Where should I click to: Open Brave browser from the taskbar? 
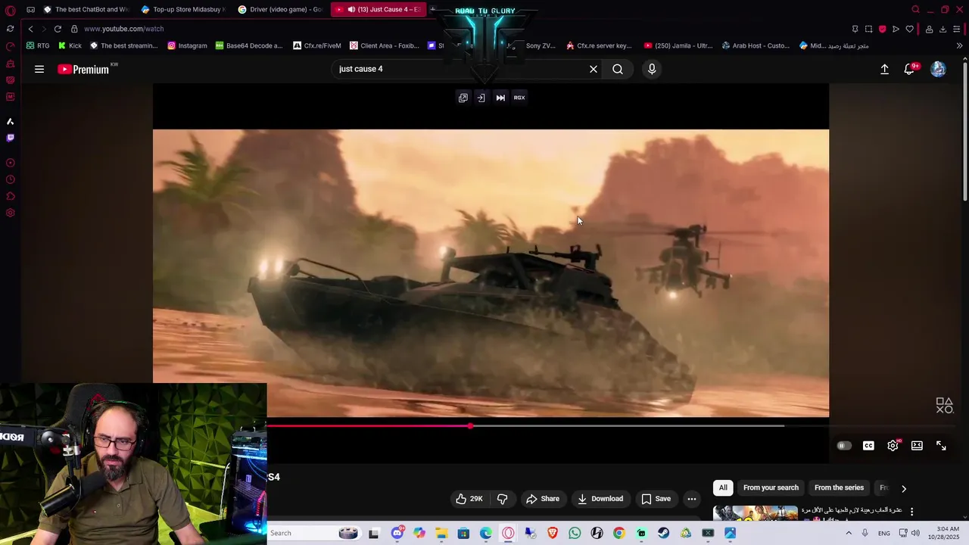(553, 533)
